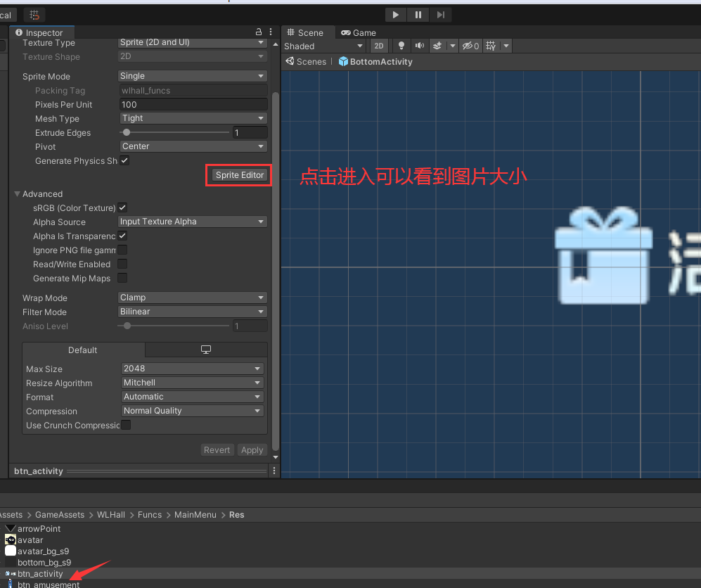
Task: Toggle scene grid visibility icon
Action: 491,46
